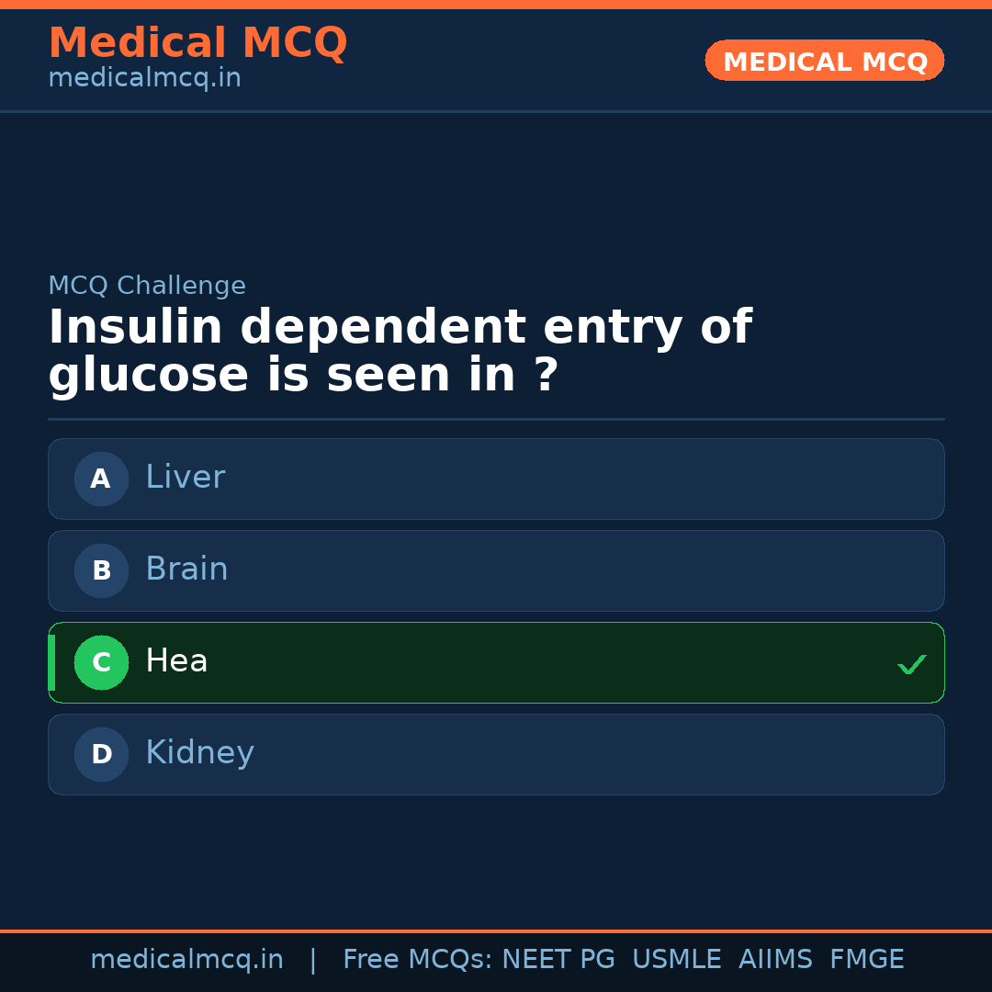
Task: Select the Liver answer text
Action: pyautogui.click(x=185, y=478)
